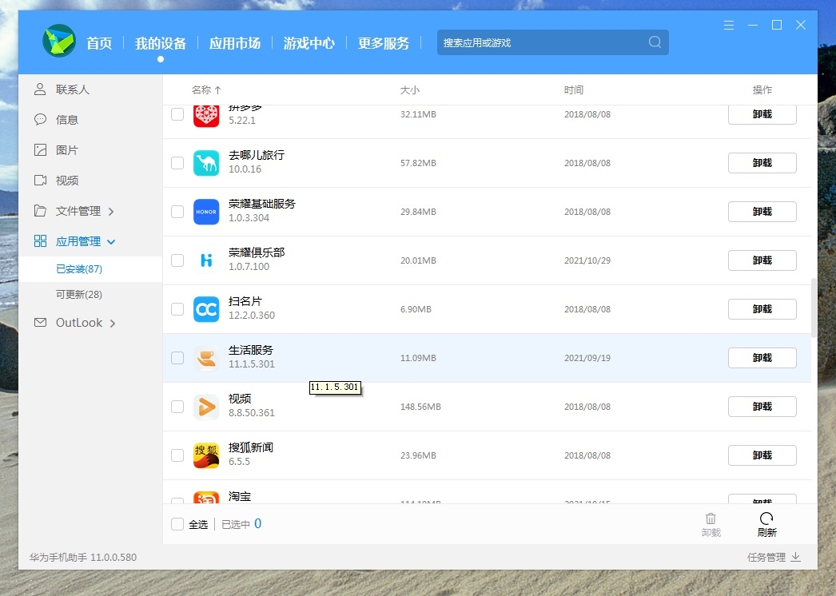Collapse the 应用管理 chevron
Screen dimensions: 836x596
111,242
